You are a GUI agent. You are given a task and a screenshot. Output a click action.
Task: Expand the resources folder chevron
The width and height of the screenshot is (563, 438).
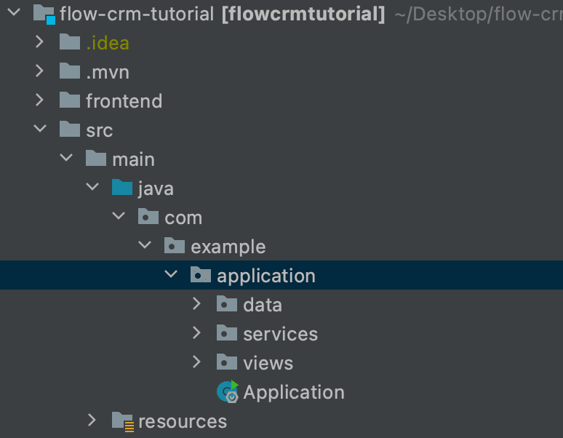92,420
